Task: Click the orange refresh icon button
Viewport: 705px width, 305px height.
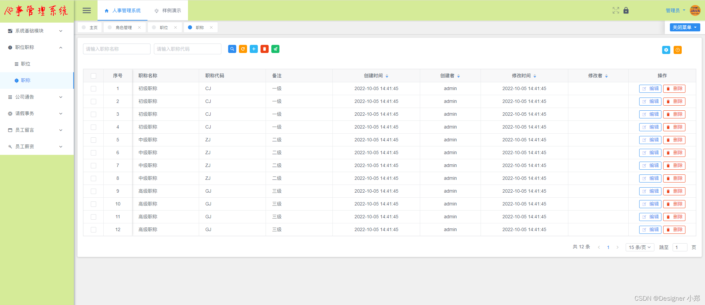Action: pos(243,49)
